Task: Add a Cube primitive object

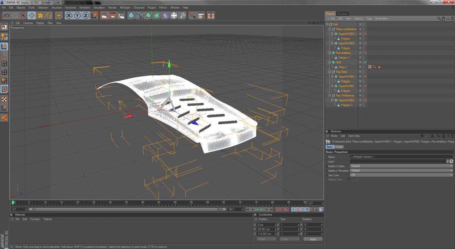Action: [131, 16]
